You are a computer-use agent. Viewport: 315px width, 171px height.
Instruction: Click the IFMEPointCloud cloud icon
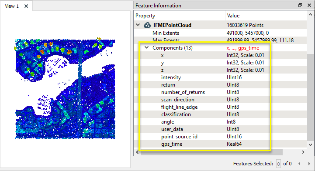147,25
